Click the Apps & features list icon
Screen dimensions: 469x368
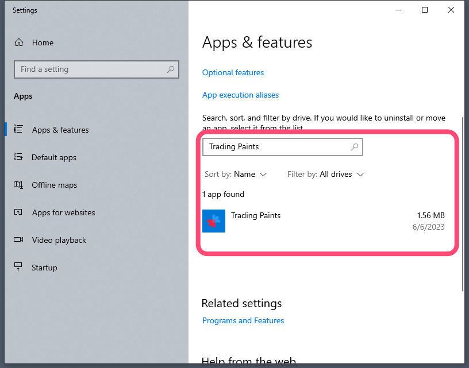[x=18, y=130]
